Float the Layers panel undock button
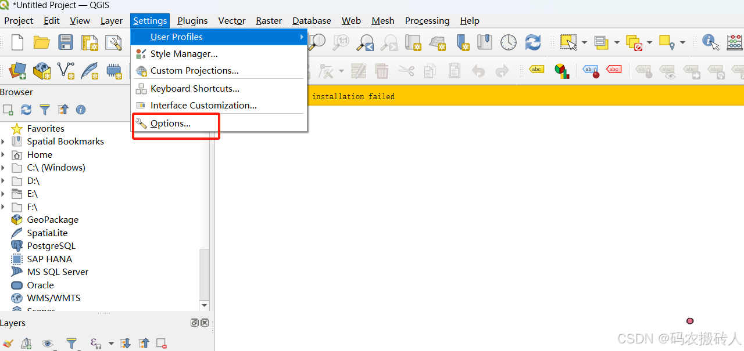 pos(195,323)
